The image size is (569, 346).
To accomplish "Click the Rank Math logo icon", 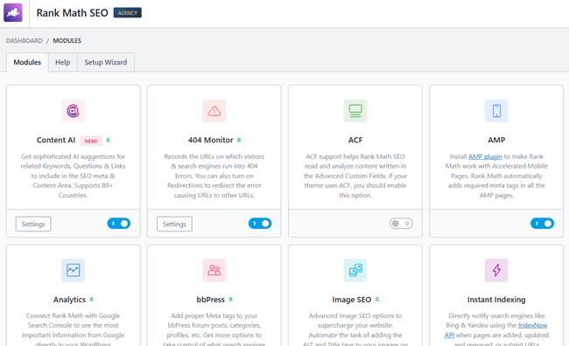I will [x=13, y=13].
